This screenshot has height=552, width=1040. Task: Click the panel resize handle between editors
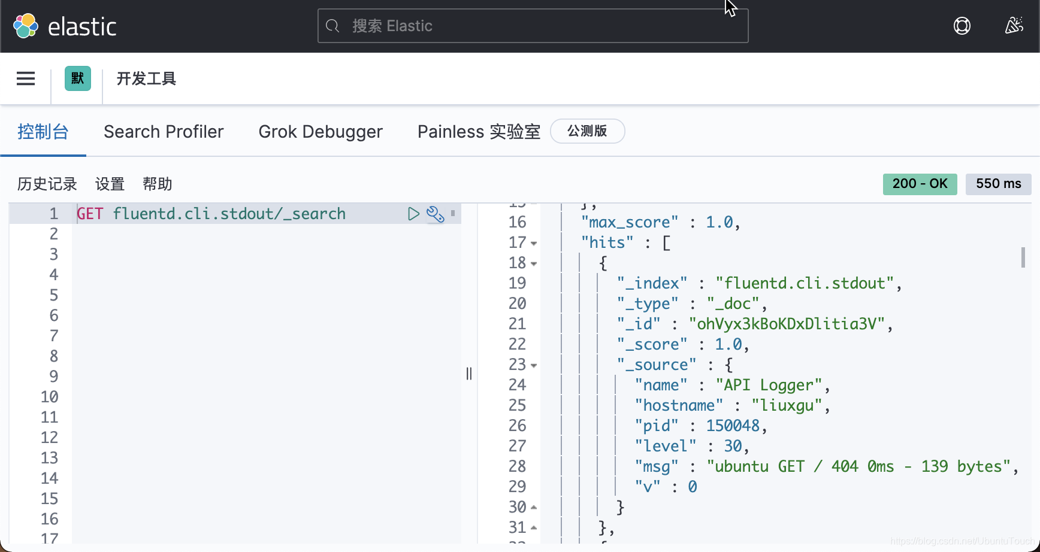469,374
